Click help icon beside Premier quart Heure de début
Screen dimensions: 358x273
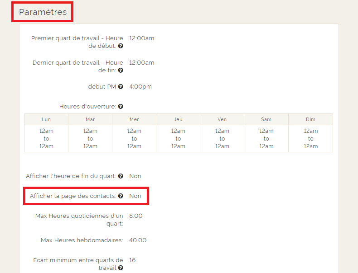click(x=121, y=46)
